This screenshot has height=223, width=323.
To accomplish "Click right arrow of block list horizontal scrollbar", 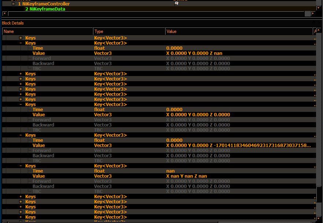I will (x=313, y=14).
